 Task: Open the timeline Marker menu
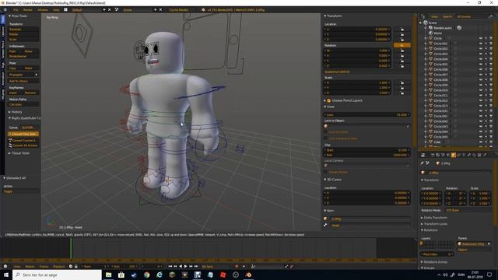[30, 266]
